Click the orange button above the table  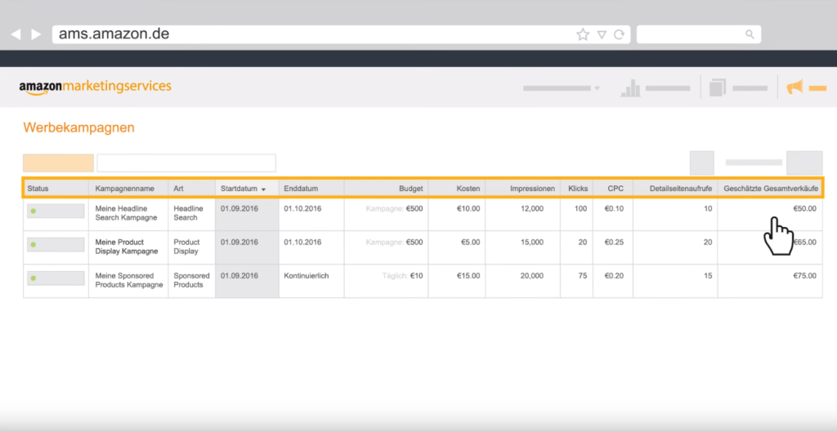(x=58, y=163)
